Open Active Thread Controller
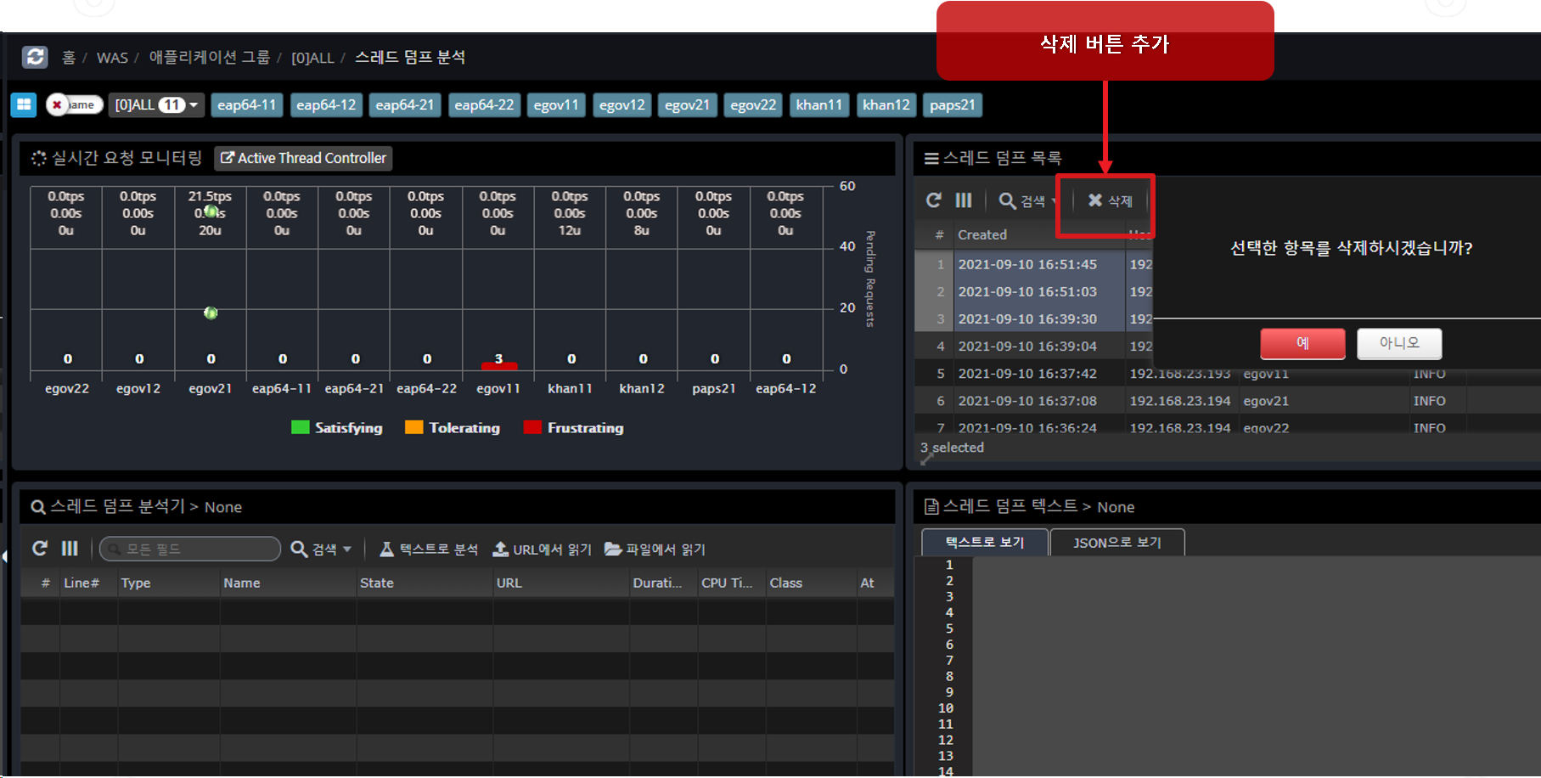 (x=303, y=158)
